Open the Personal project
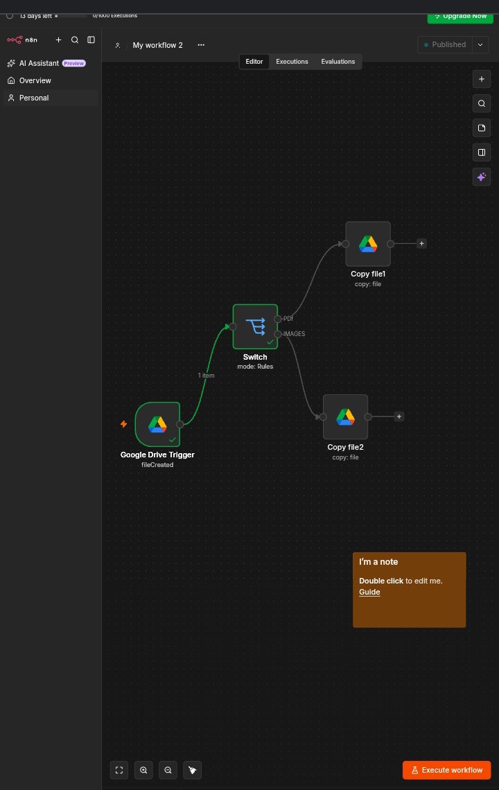The width and height of the screenshot is (499, 790). (x=51, y=98)
